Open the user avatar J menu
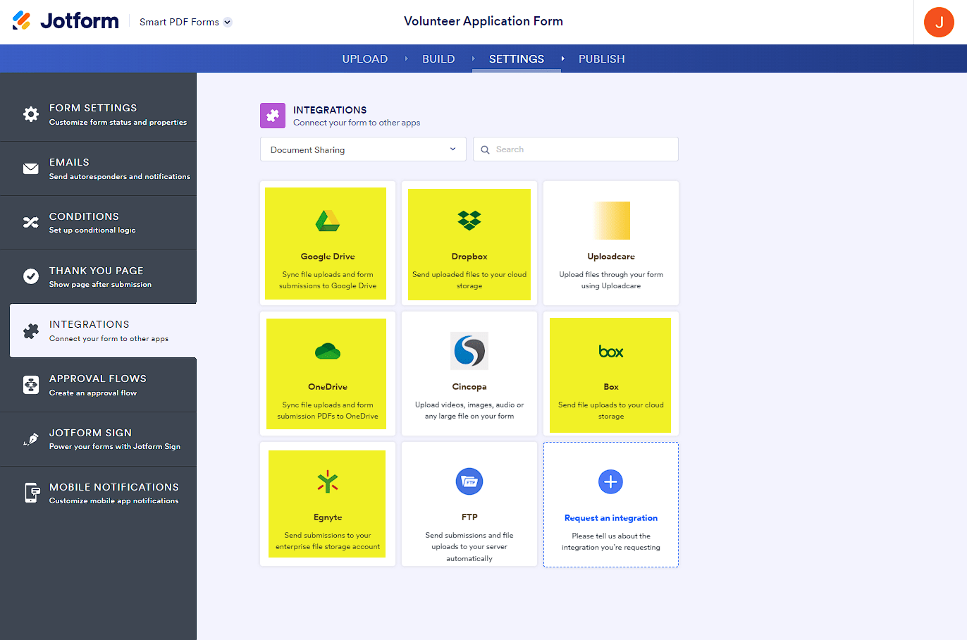967x640 pixels. (x=939, y=22)
